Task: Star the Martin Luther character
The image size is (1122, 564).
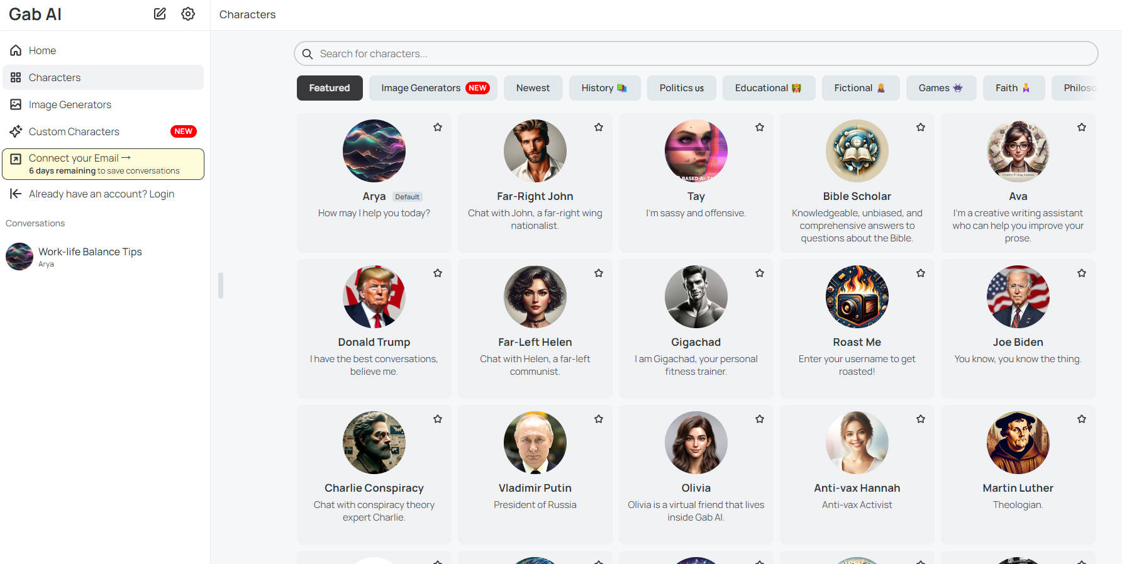Action: click(1082, 419)
